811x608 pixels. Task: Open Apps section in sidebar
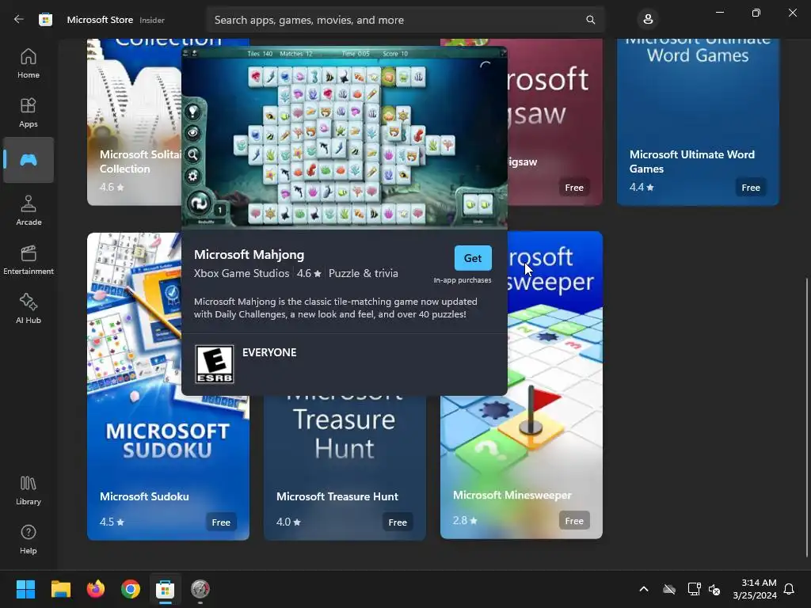coord(29,112)
